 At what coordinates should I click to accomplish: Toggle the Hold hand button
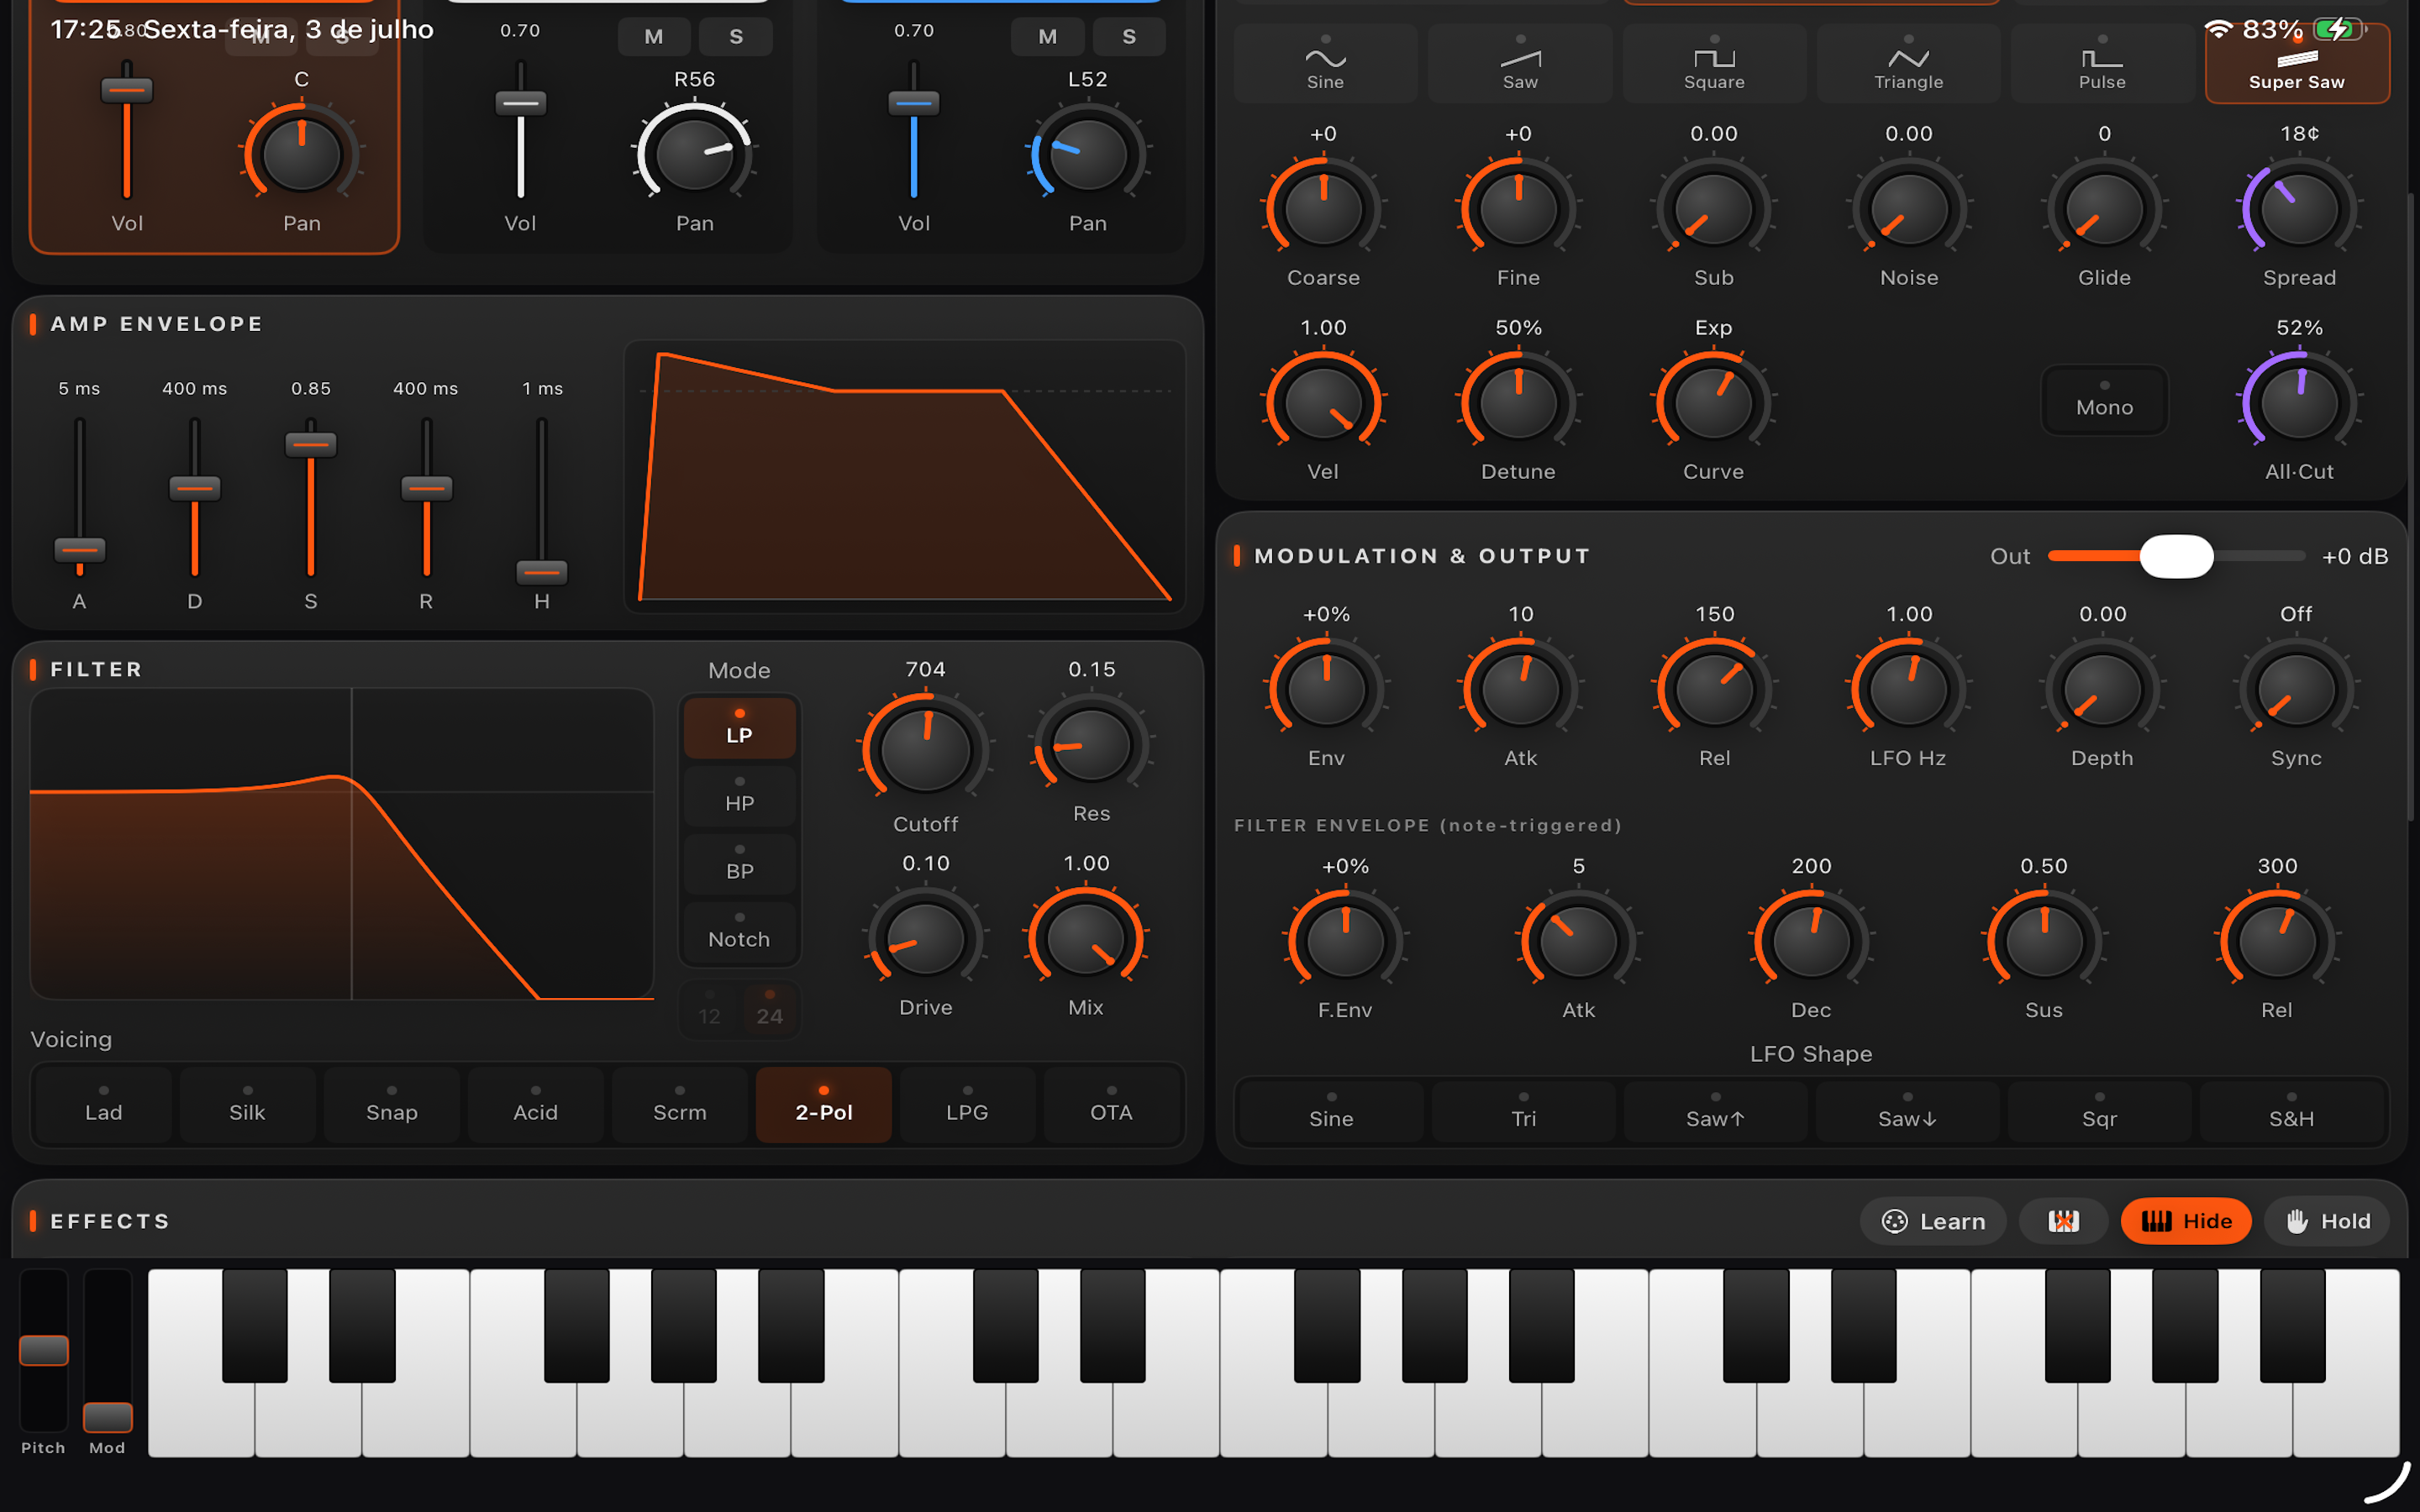(x=2327, y=1221)
